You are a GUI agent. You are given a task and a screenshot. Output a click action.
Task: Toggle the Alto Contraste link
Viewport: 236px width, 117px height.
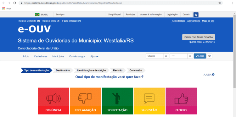point(194,21)
